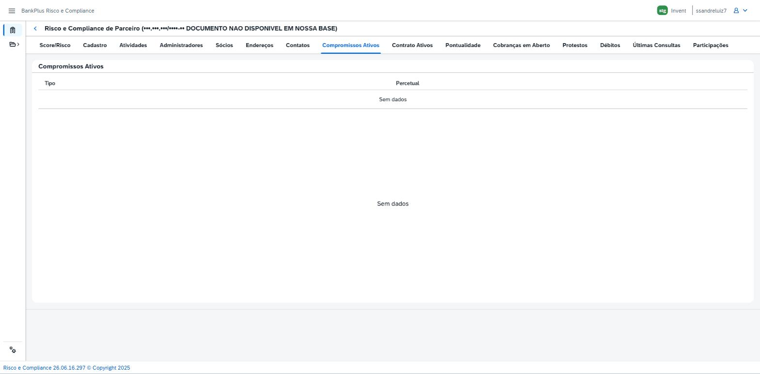Switch to the Pontualidade tab

tap(463, 45)
